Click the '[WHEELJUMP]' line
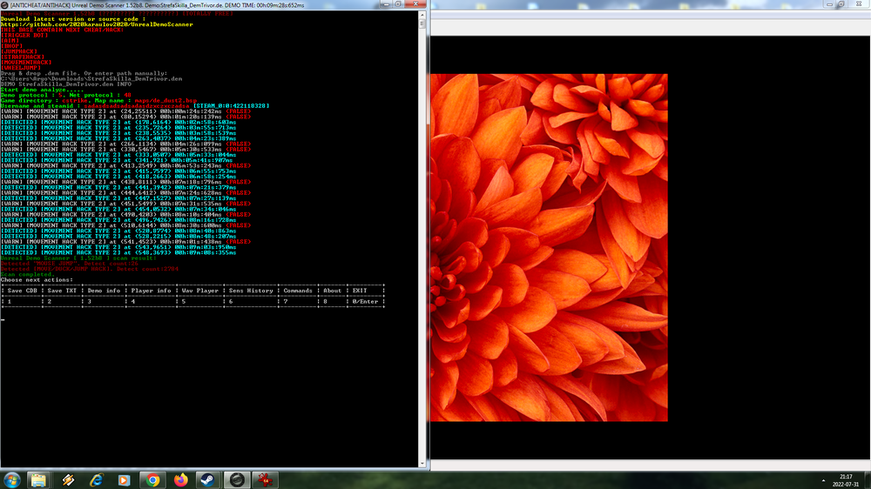Screen dimensions: 871x489 tap(21, 68)
